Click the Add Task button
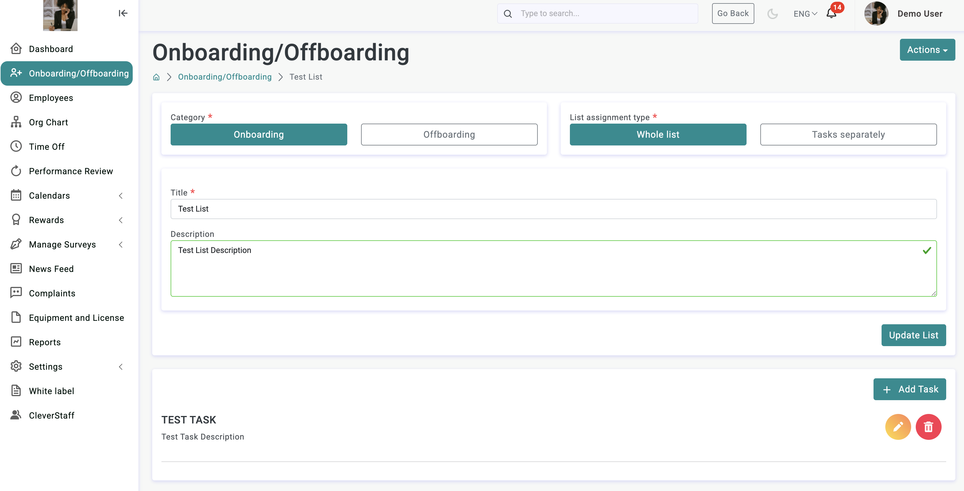The image size is (964, 491). 910,389
